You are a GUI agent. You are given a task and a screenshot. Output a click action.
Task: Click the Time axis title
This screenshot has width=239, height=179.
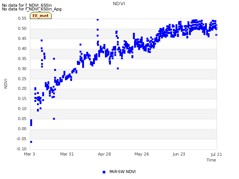point(211,160)
